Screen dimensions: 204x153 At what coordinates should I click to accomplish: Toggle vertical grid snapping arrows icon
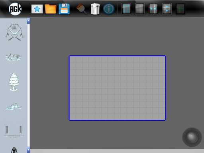click(x=167, y=9)
